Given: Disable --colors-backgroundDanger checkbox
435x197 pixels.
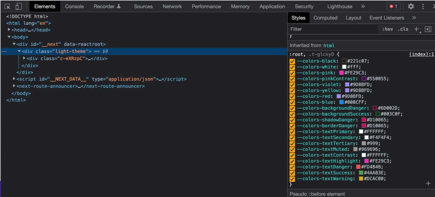Looking at the screenshot, I should click(292, 108).
